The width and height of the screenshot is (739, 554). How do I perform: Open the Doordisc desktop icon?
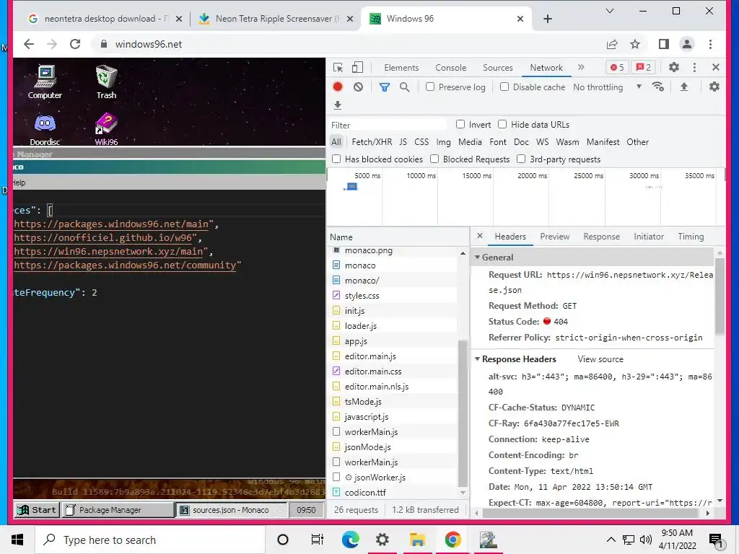tap(45, 130)
